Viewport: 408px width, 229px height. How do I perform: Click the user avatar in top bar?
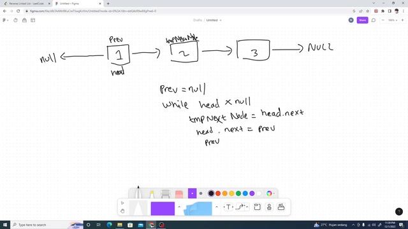click(x=351, y=20)
